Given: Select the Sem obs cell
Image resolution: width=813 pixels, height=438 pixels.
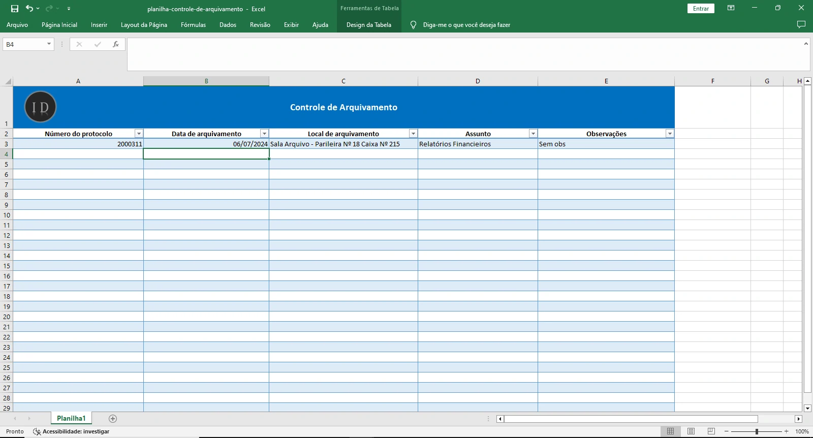Looking at the screenshot, I should click(606, 144).
